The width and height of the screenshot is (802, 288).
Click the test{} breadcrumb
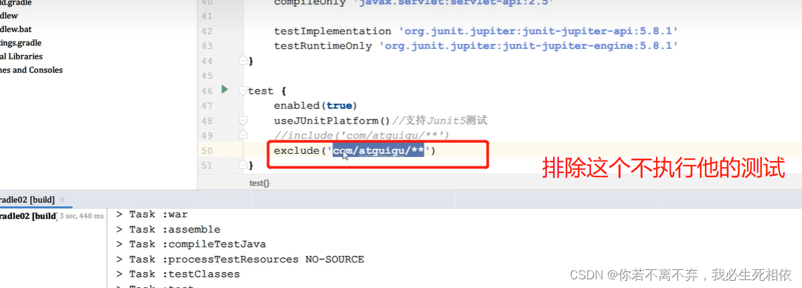[259, 182]
